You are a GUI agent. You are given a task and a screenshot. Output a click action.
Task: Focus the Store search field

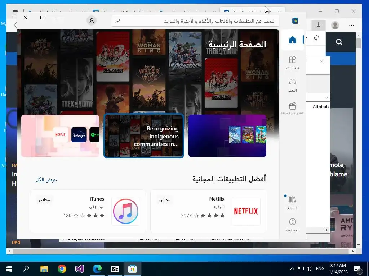click(195, 21)
